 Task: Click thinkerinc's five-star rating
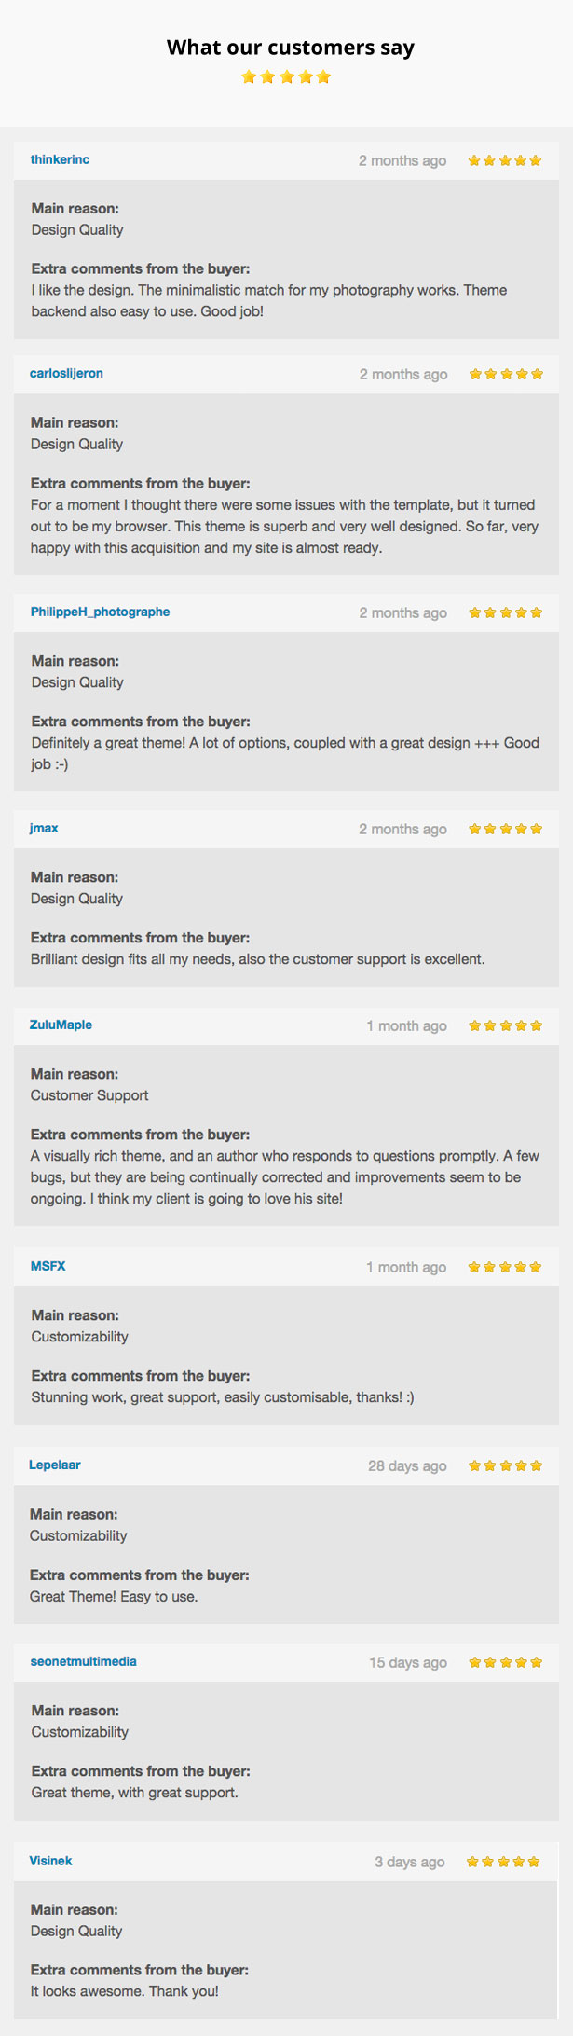pyautogui.click(x=505, y=160)
